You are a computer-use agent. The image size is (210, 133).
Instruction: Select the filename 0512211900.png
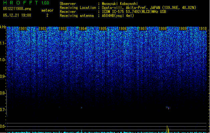[17, 9]
